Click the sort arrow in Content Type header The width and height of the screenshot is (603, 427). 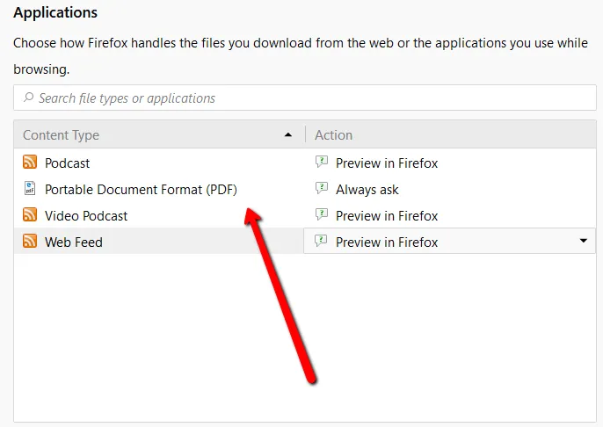[x=288, y=134]
